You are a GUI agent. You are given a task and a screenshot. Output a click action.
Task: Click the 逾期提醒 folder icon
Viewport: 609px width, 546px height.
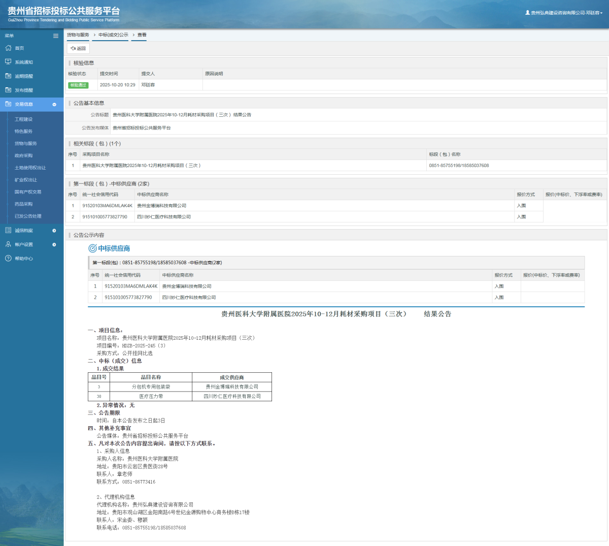click(8, 76)
